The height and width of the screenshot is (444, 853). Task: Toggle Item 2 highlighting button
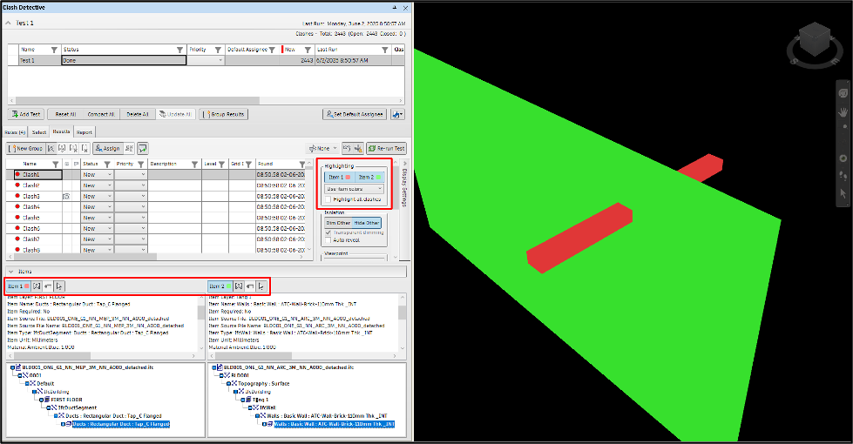369,178
